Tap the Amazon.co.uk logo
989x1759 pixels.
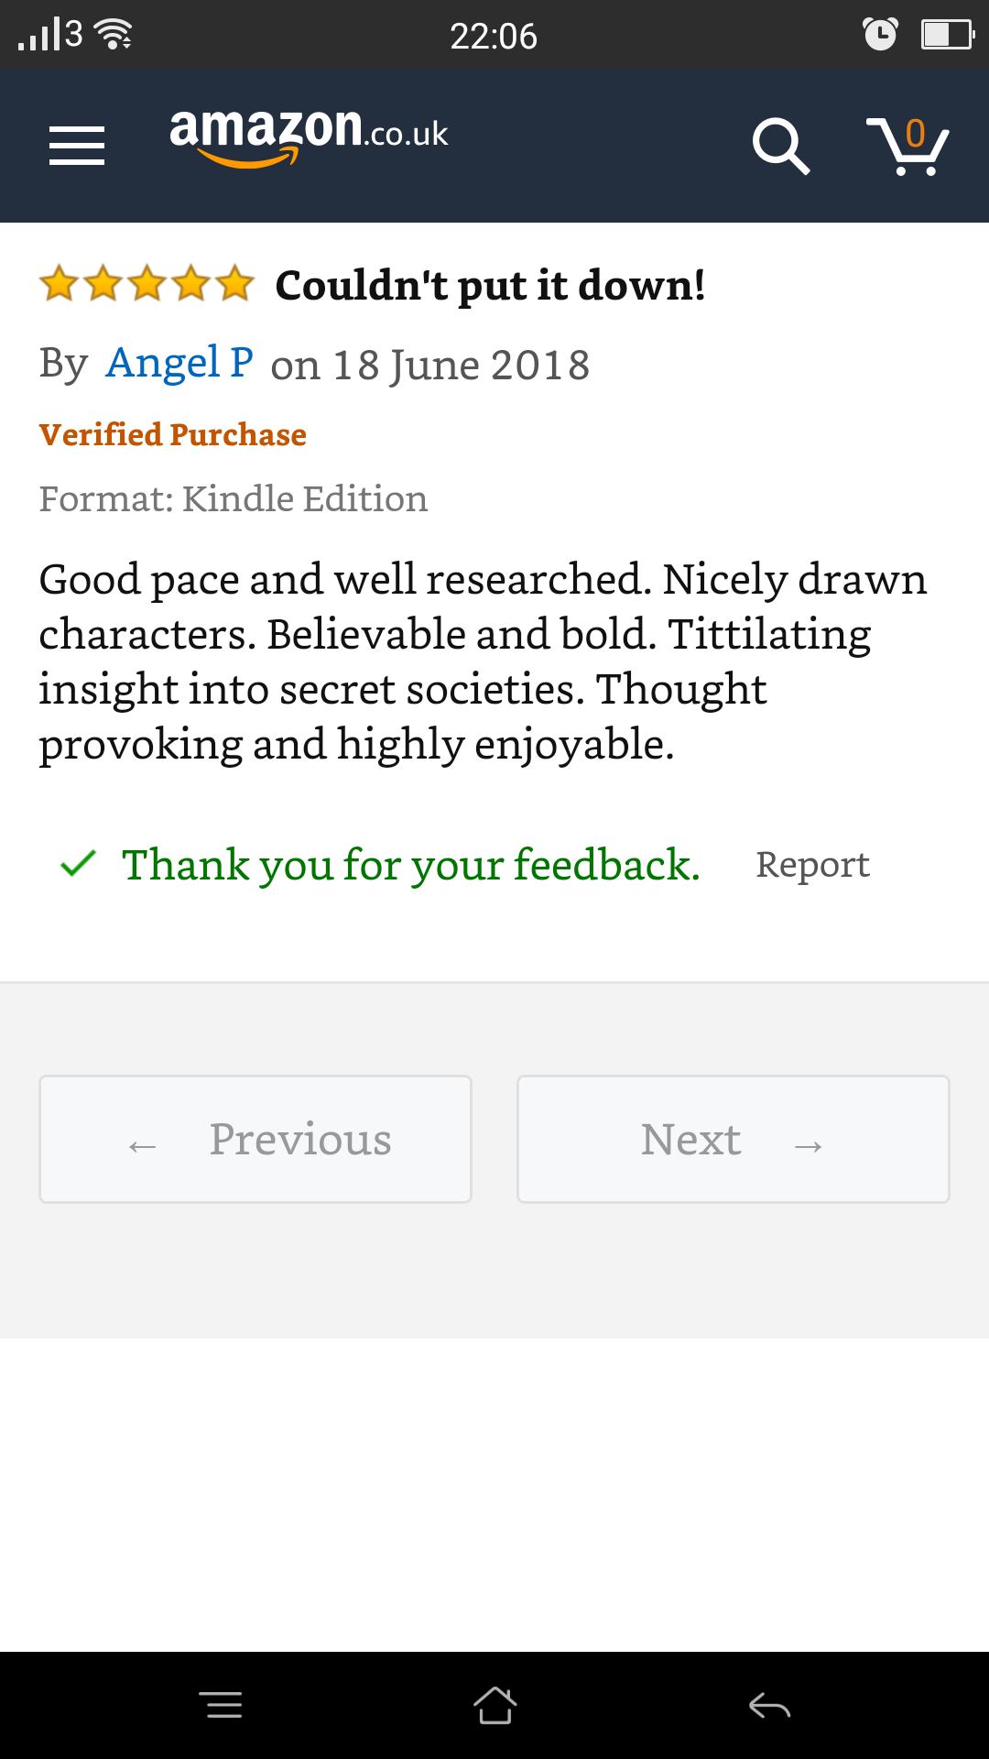pyautogui.click(x=308, y=136)
